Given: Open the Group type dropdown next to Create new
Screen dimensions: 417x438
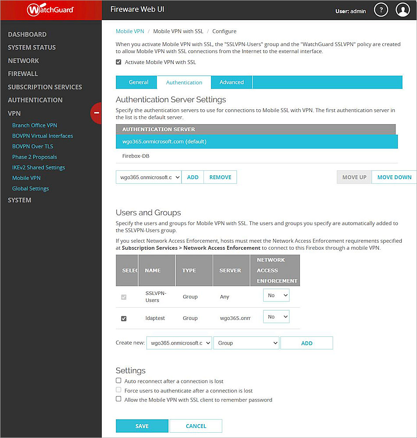Looking at the screenshot, I should pos(246,343).
